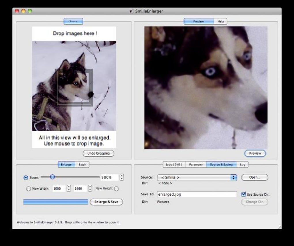Select the Zoom radio button
Viewport: 294px width, 246px height.
(x=26, y=178)
